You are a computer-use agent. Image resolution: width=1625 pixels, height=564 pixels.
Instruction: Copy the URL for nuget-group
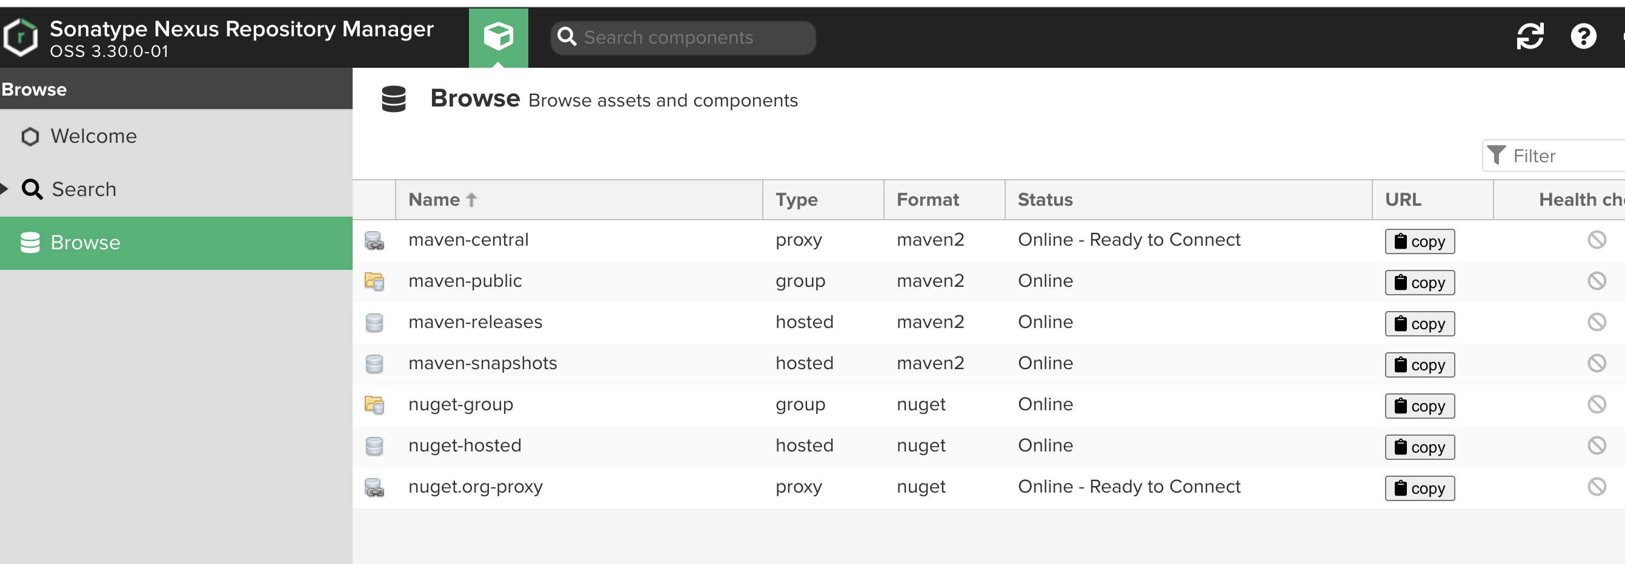click(1420, 406)
